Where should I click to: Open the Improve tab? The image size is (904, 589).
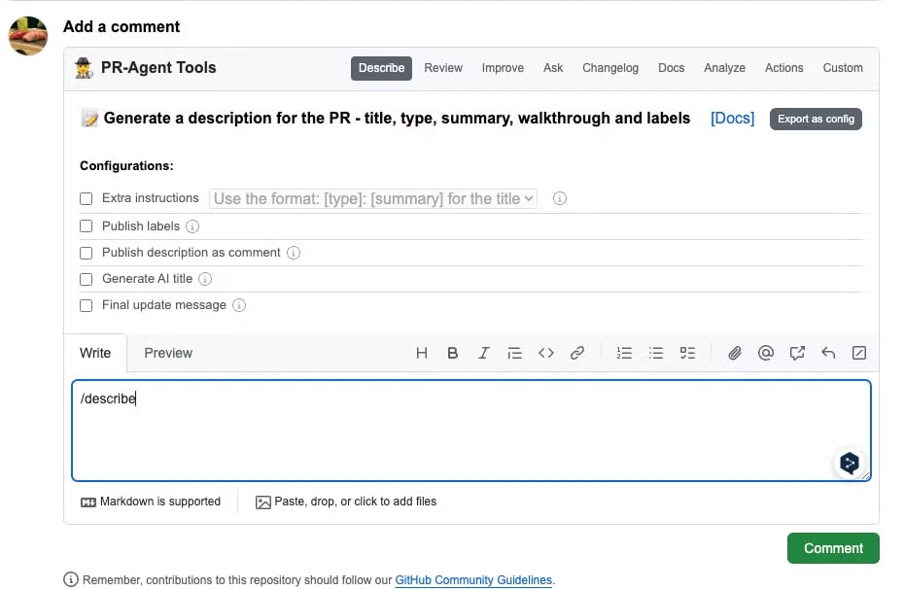(503, 68)
